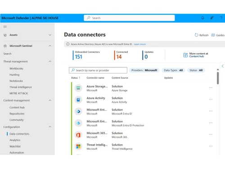This screenshot has width=225, height=169.
Task: Click the Connected 14 count
Action: 119,57
